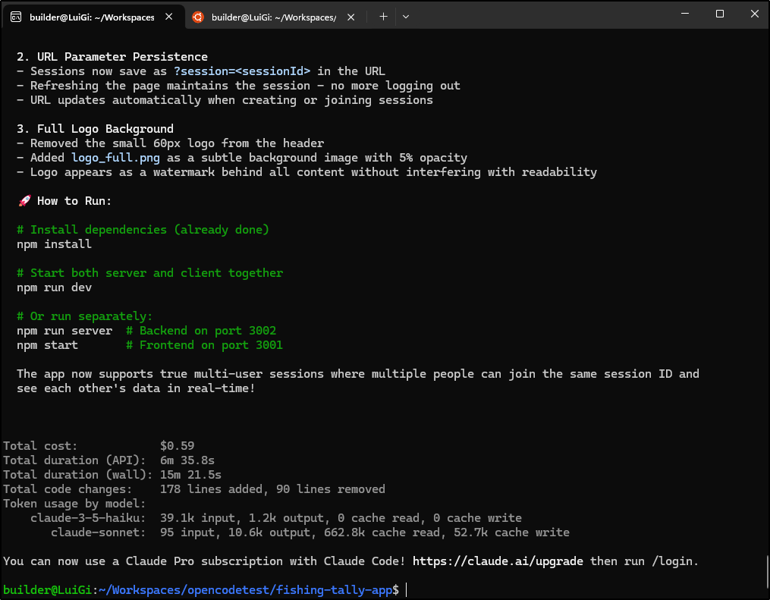This screenshot has height=600, width=770.
Task: Open the https://claude.ai/upgrade link
Action: coord(498,561)
